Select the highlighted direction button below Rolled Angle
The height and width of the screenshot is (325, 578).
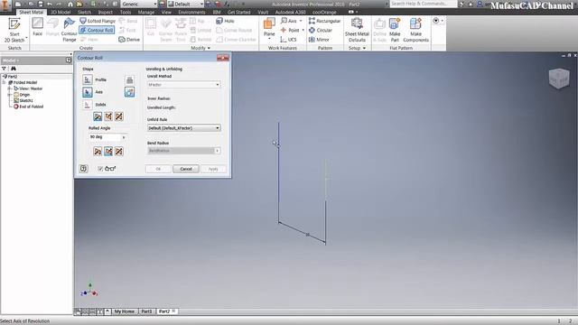108,152
